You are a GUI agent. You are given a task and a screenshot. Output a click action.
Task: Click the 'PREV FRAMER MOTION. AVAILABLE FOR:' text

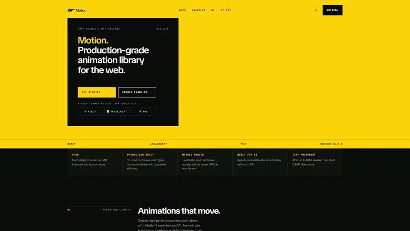click(109, 104)
